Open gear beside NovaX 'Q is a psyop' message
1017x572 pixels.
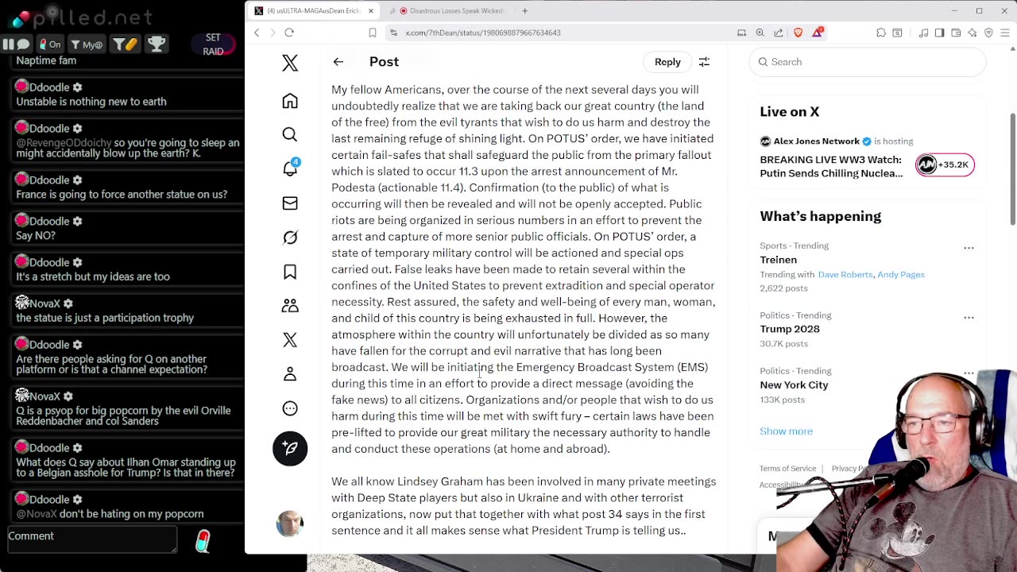click(x=68, y=396)
